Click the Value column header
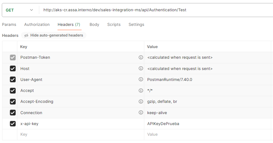 [x=152, y=47]
